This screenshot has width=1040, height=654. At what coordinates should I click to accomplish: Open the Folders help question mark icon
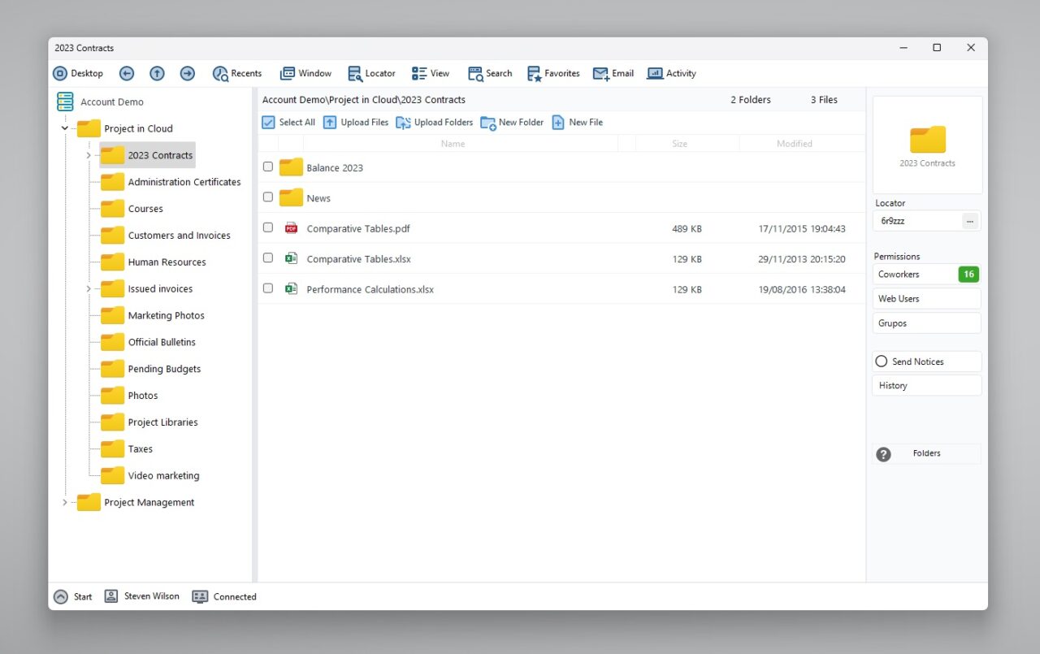[883, 454]
